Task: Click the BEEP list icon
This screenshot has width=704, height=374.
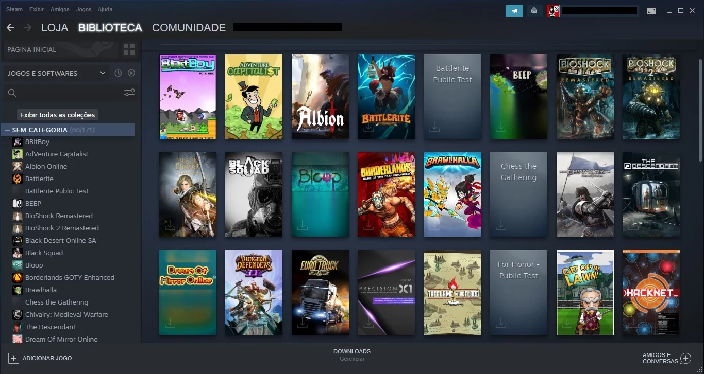Action: click(x=18, y=203)
